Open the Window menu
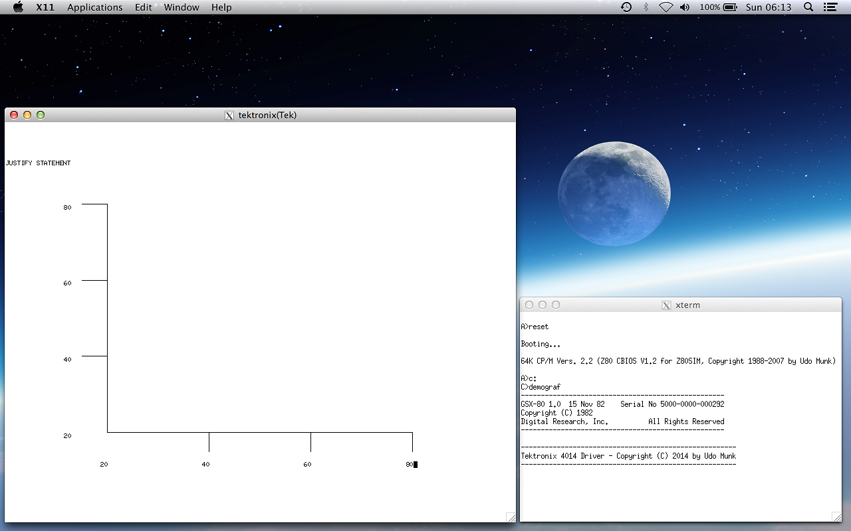 pyautogui.click(x=182, y=7)
